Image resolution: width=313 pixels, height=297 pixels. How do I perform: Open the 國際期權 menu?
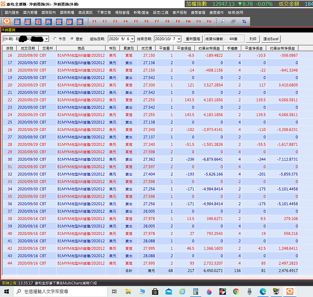(67, 13)
